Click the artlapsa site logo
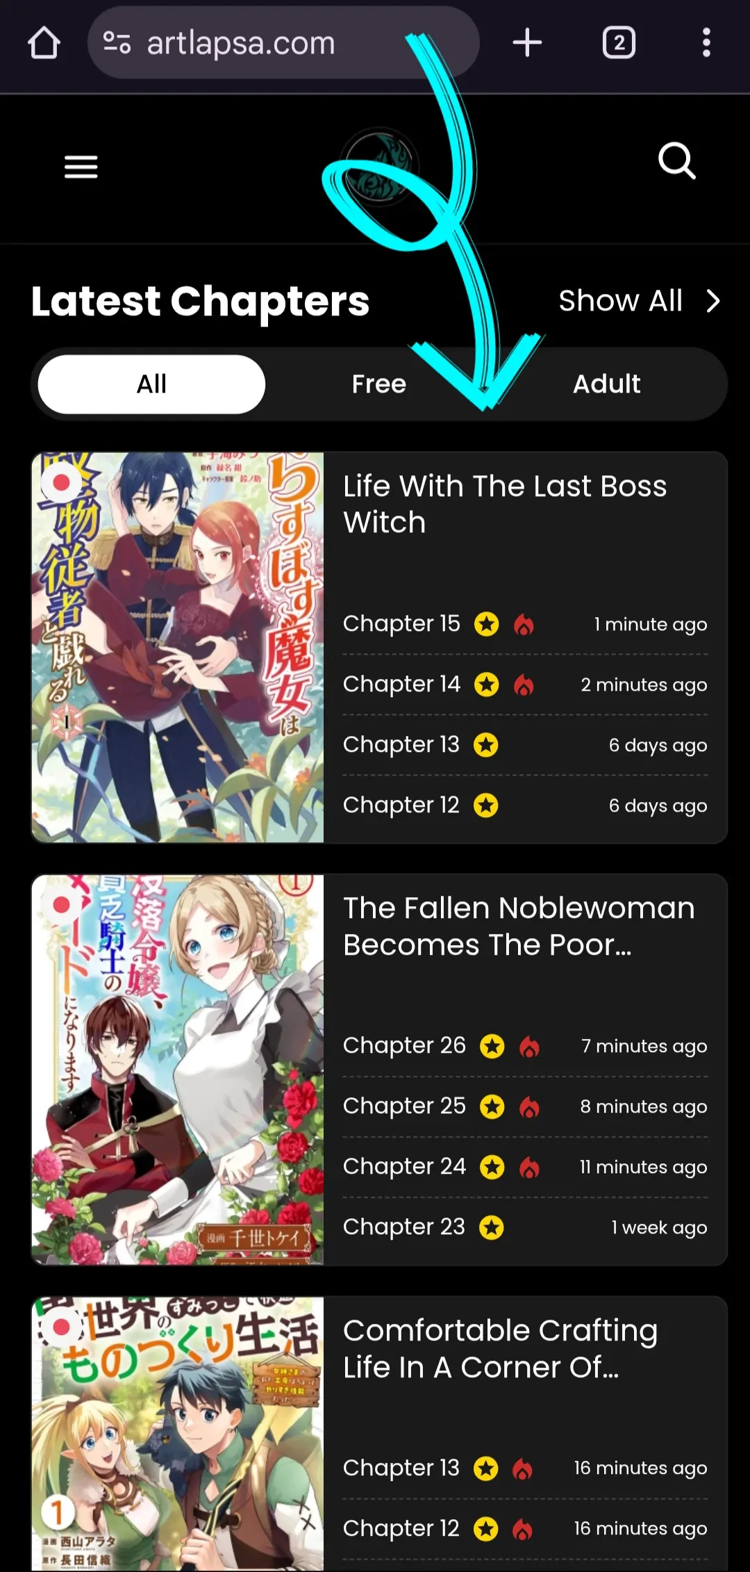 (379, 167)
